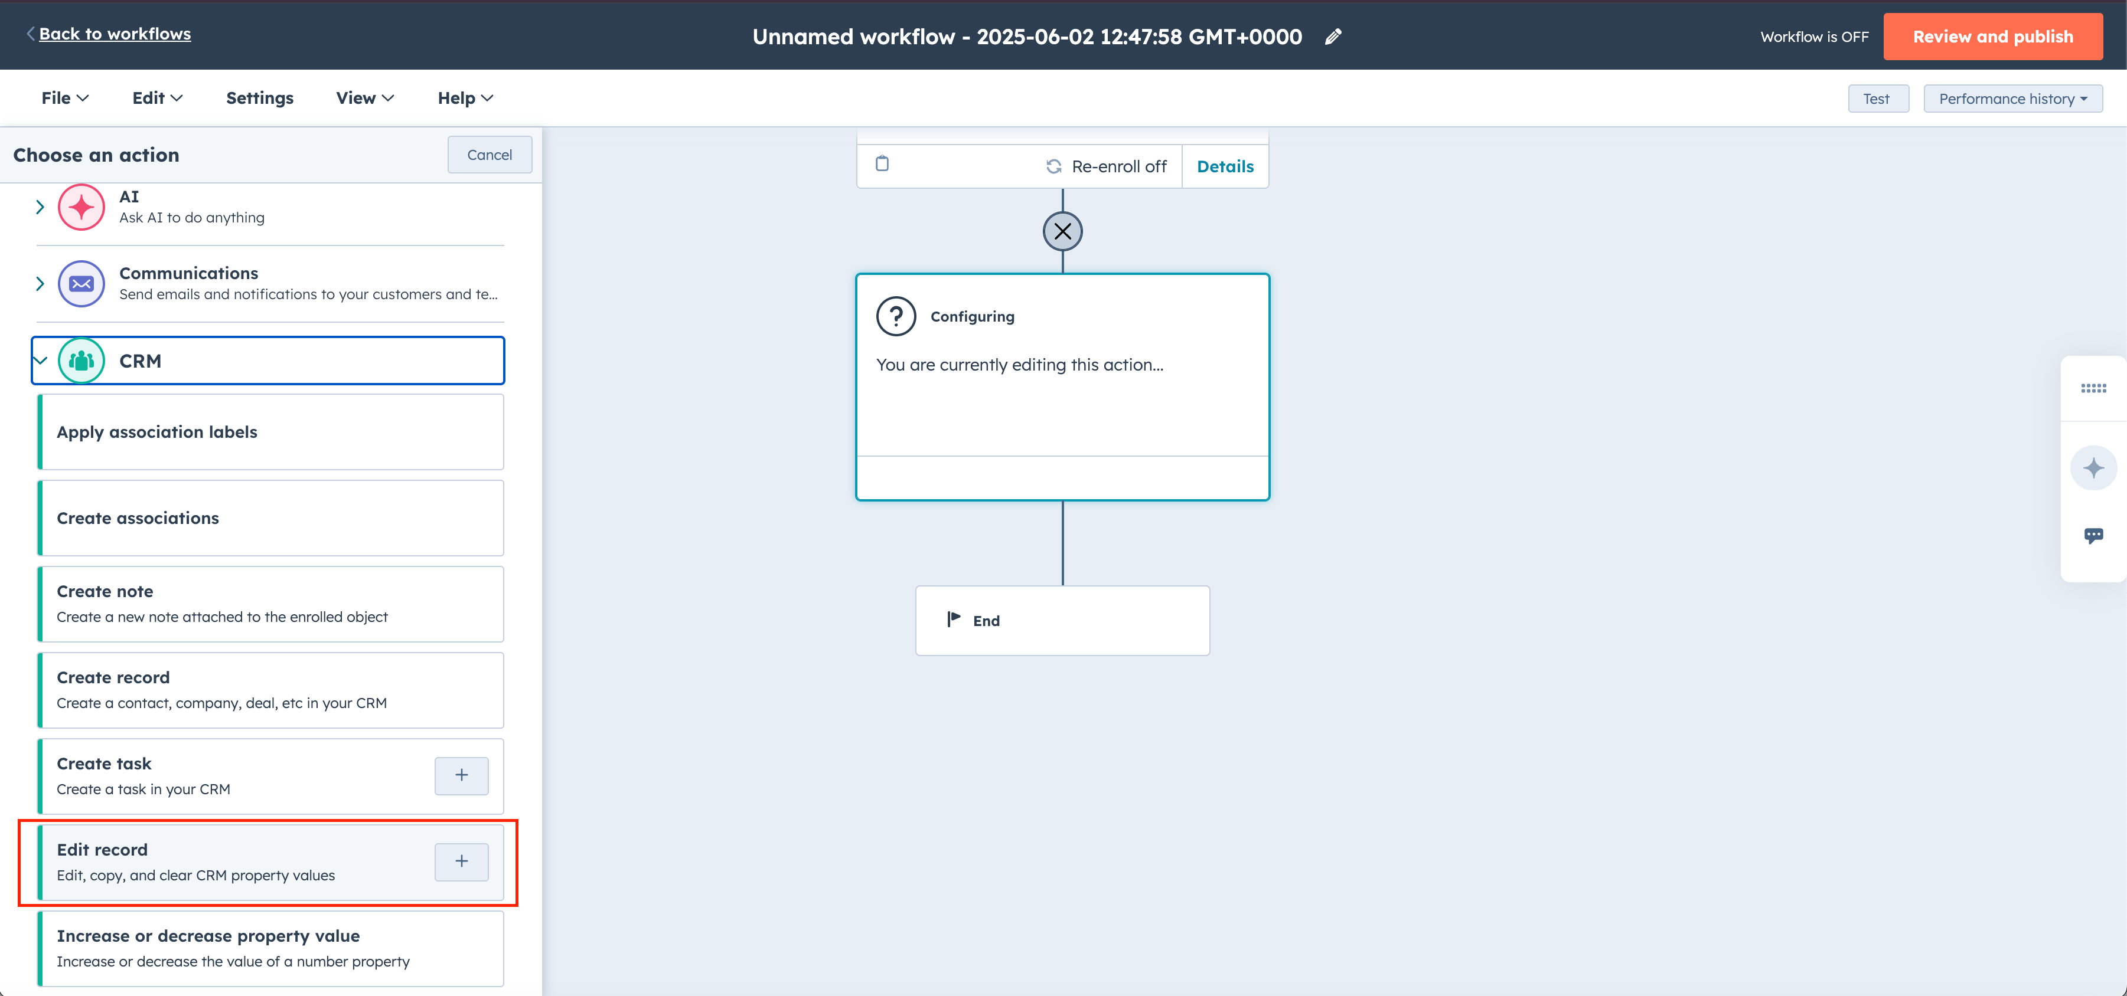2127x996 pixels.
Task: Click the Re-enroll off label
Action: (x=1119, y=166)
